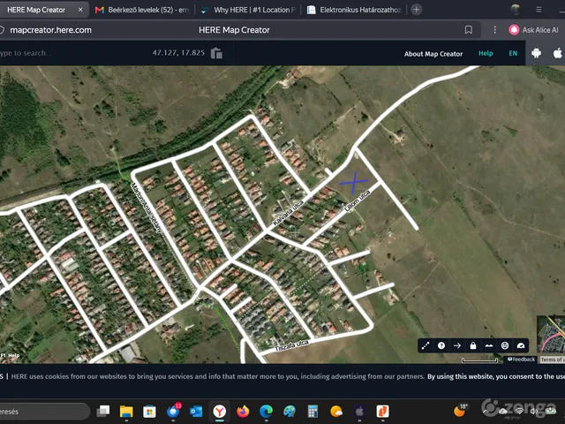This screenshot has height=424, width=565.
Task: Open the browser hamburger menu
Action: click(x=539, y=10)
